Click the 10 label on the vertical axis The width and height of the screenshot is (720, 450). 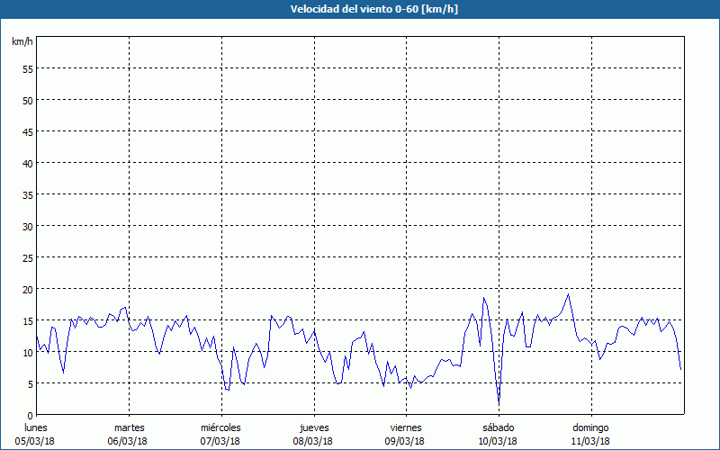tap(27, 352)
